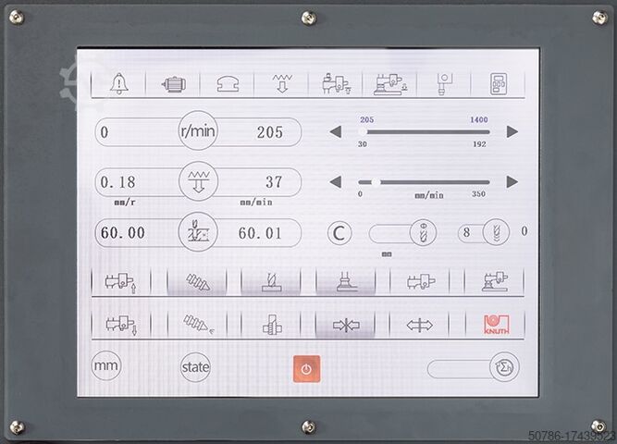Toggle the drill bit diameter switch
The width and height of the screenshot is (617, 444).
402,233
